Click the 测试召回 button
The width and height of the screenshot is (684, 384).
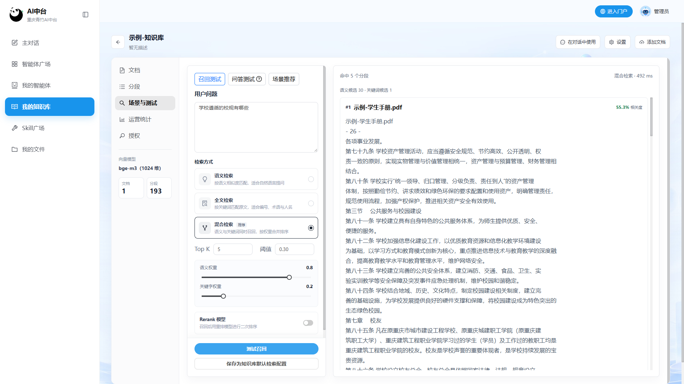tap(256, 349)
